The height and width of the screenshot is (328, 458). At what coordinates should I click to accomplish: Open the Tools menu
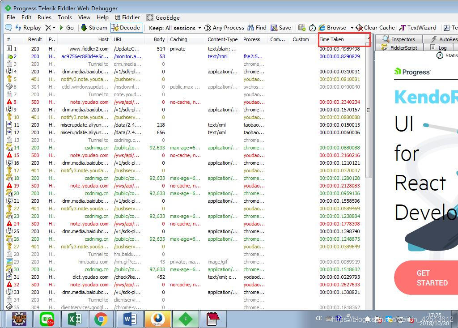(64, 17)
